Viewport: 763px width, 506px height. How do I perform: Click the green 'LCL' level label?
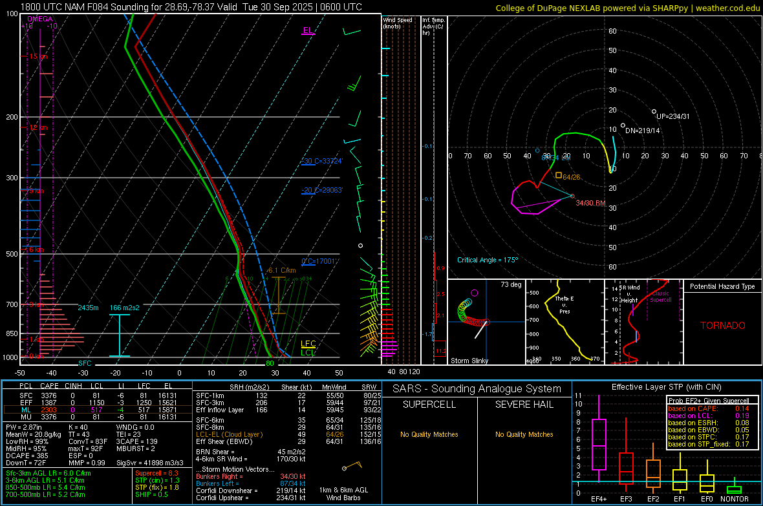pos(308,352)
